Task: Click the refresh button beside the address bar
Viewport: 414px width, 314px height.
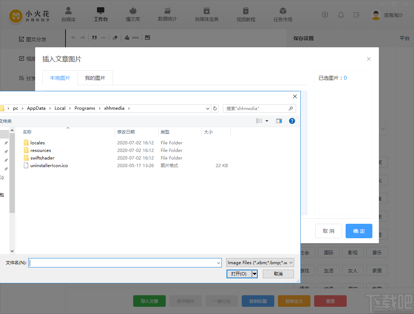Action: [215, 108]
